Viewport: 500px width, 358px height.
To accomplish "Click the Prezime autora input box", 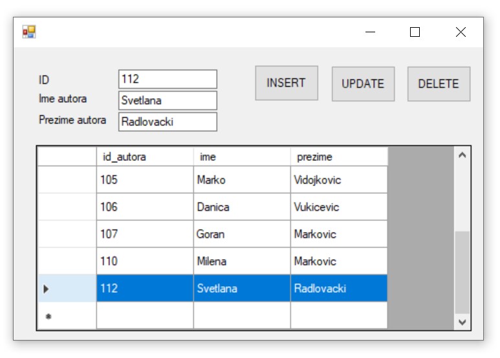I will pos(168,122).
